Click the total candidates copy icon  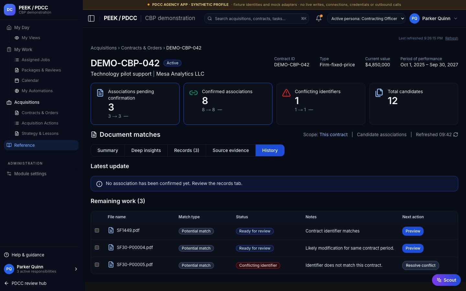(379, 93)
